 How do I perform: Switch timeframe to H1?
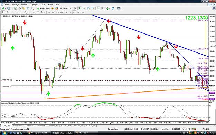(66, 12)
